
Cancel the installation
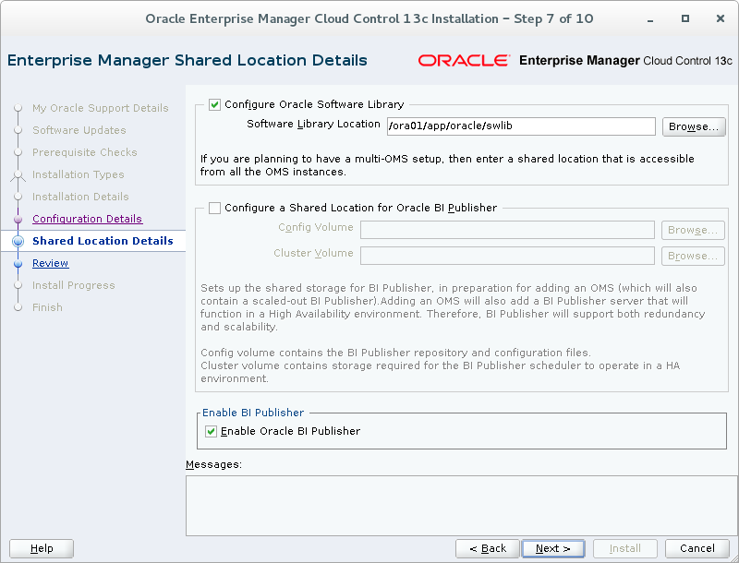(697, 548)
